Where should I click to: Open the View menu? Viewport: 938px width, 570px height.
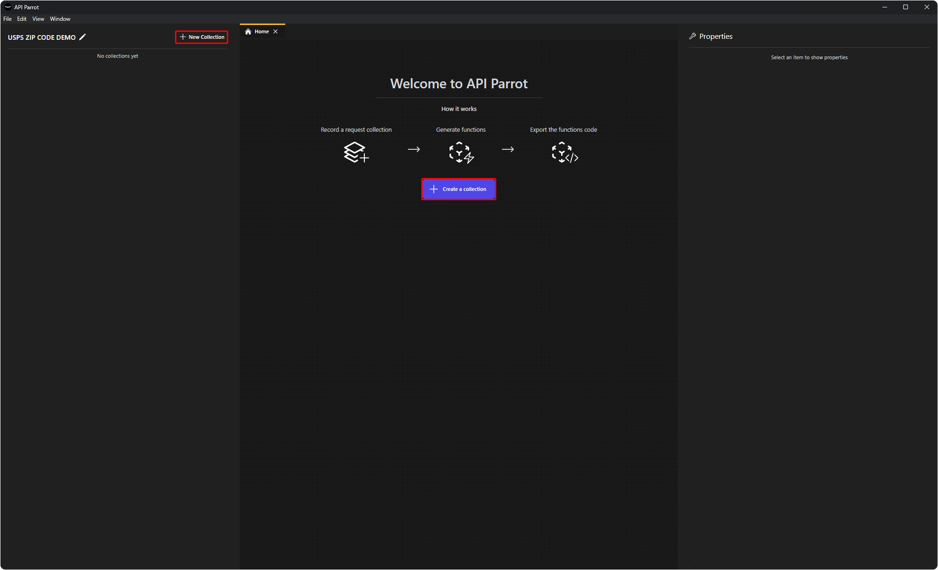click(38, 19)
